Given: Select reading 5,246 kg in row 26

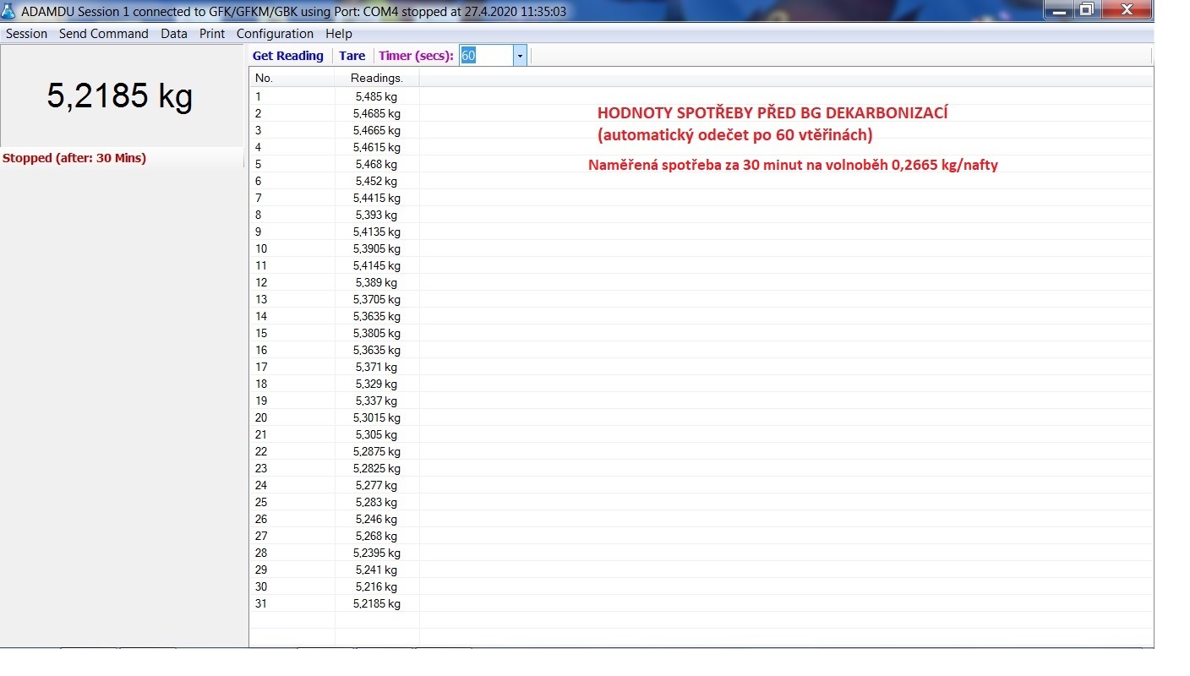Looking at the screenshot, I should pos(377,519).
